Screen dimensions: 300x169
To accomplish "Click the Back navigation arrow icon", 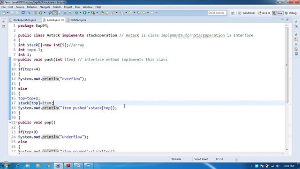I will pyautogui.click(x=144, y=13).
